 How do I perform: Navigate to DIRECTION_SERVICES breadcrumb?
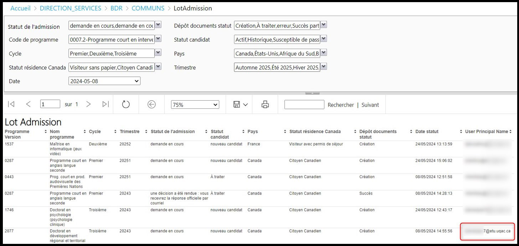pos(70,8)
